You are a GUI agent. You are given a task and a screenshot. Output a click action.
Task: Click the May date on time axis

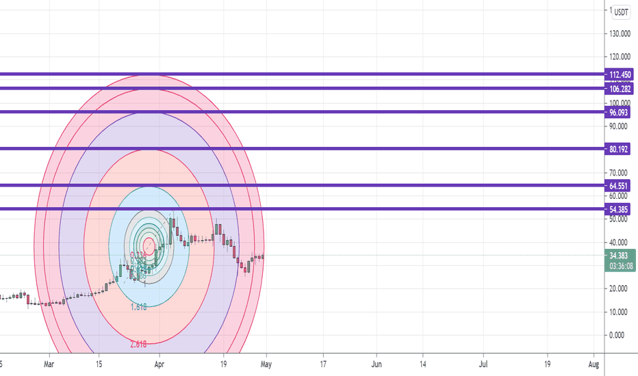click(266, 364)
